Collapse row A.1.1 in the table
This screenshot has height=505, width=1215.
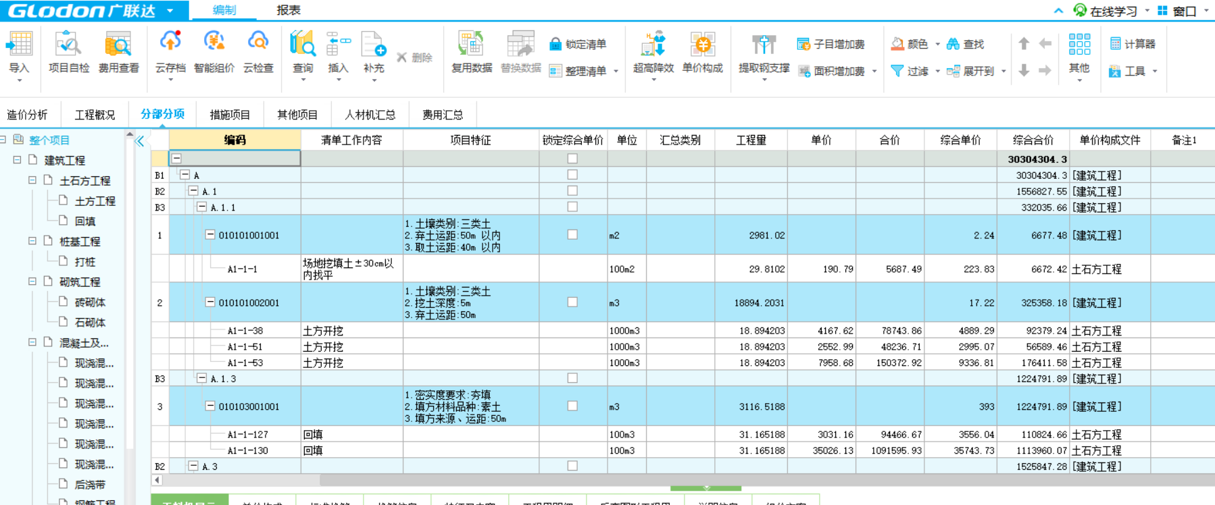[x=201, y=207]
